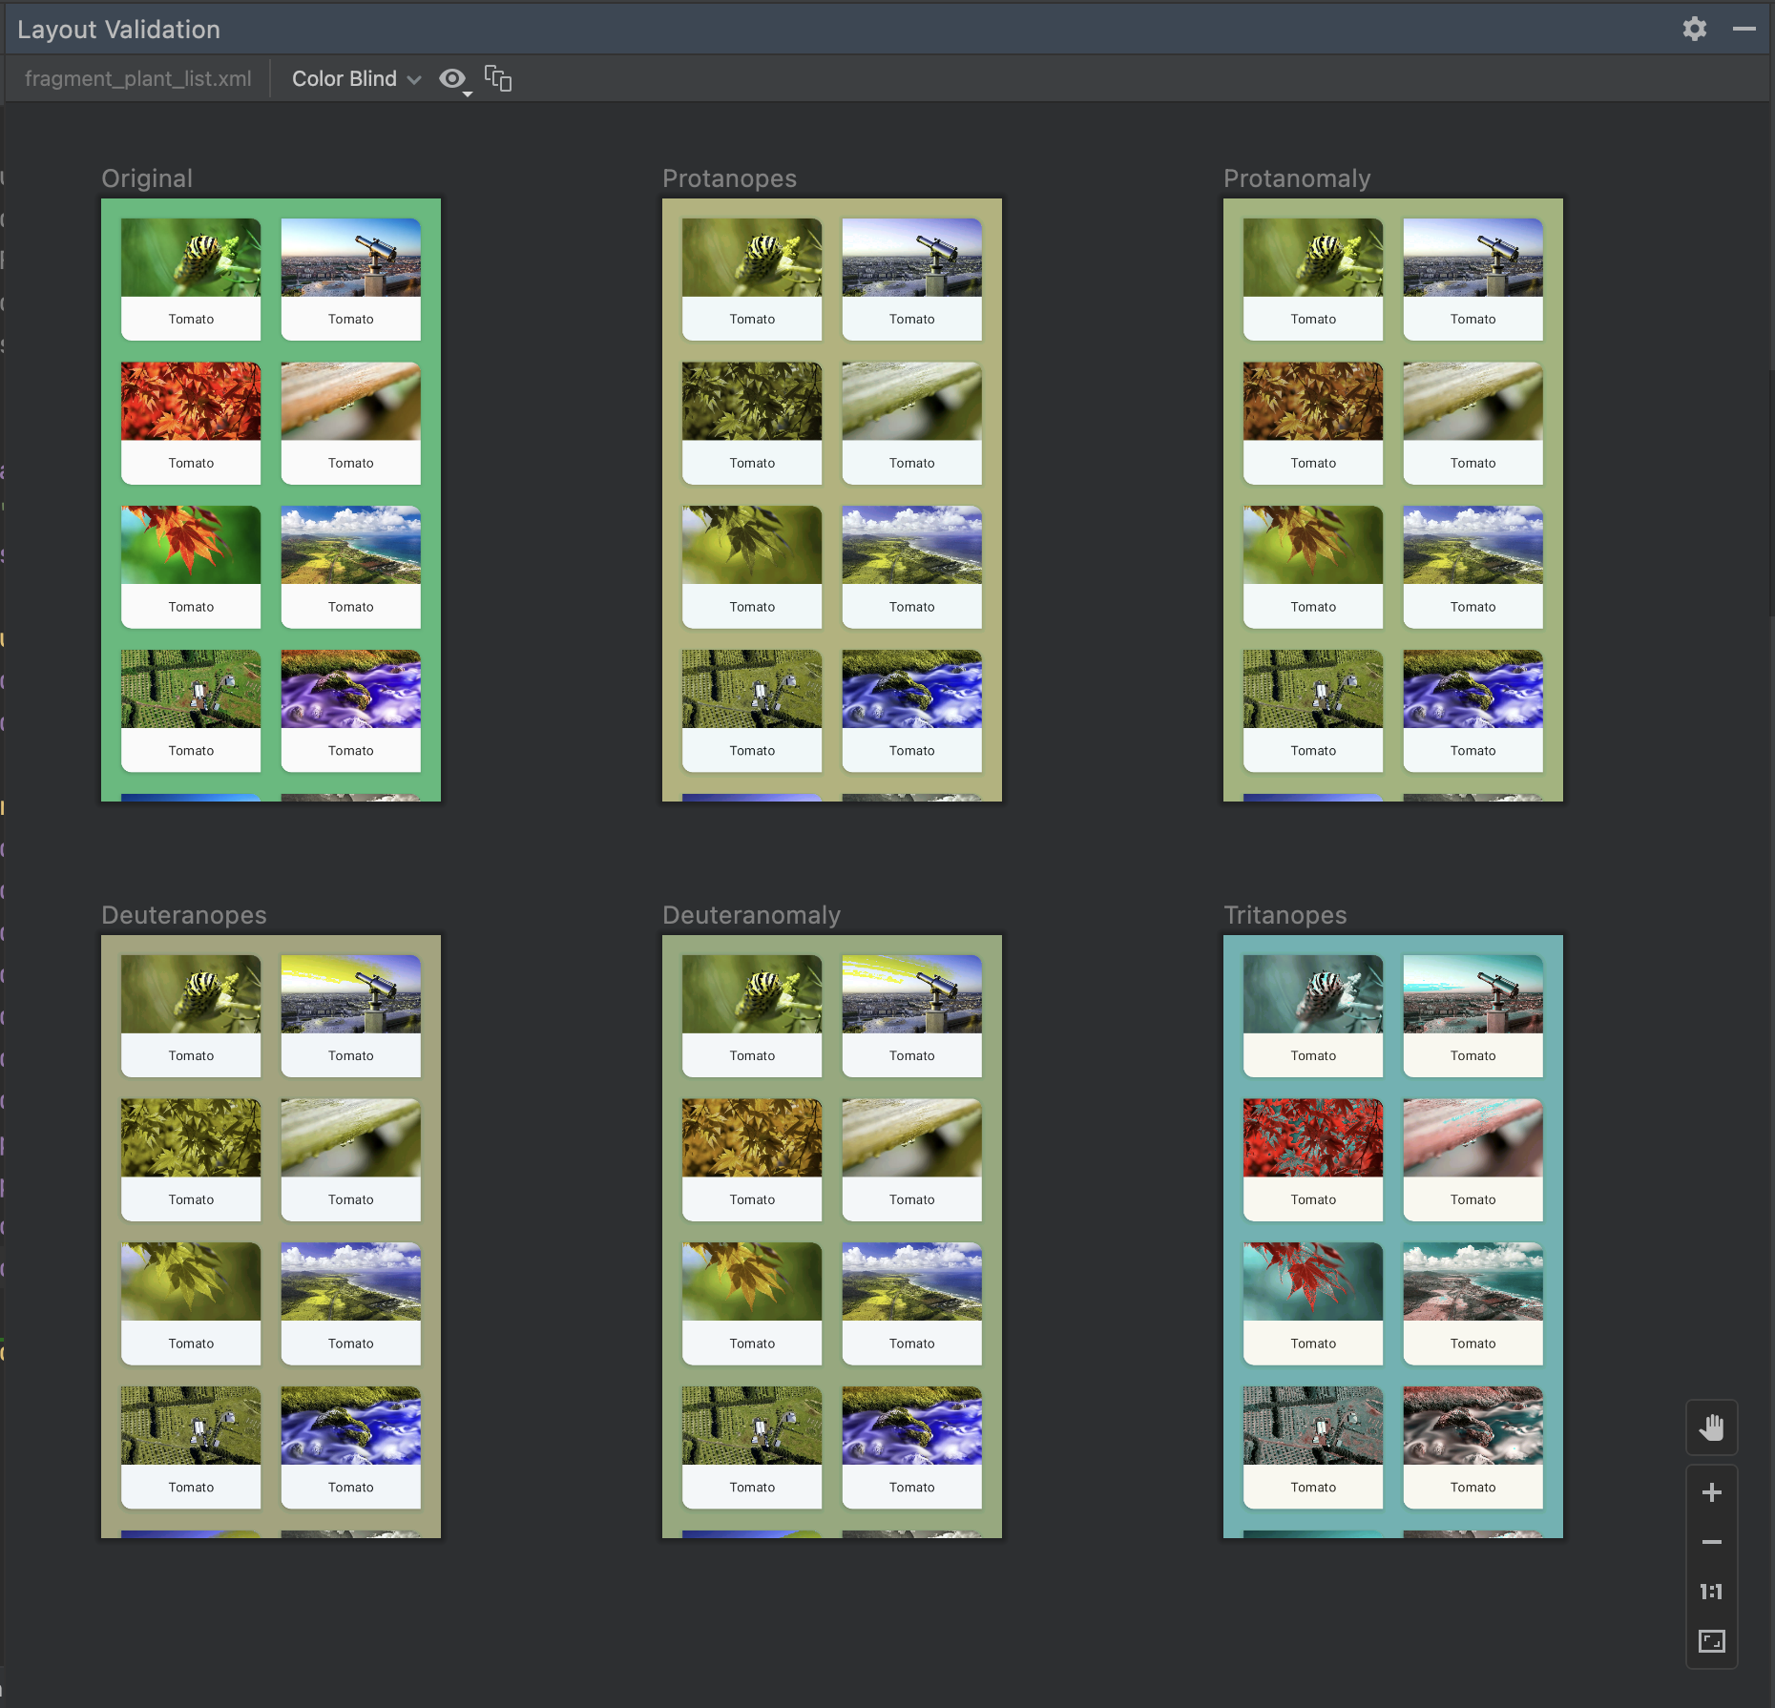This screenshot has width=1775, height=1708.
Task: Open the Color Blind chevron menu
Action: pos(414,78)
